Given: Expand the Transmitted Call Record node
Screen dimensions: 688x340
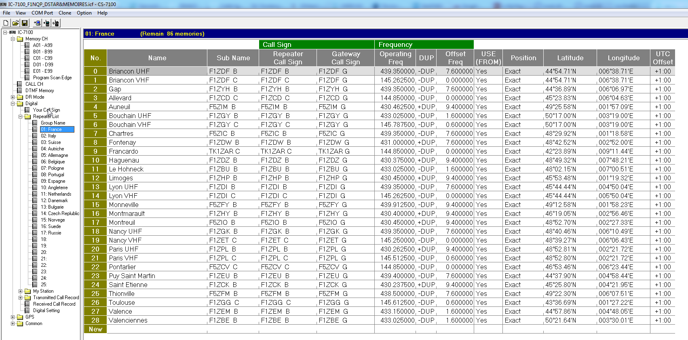Looking at the screenshot, I should pyautogui.click(x=20, y=298).
